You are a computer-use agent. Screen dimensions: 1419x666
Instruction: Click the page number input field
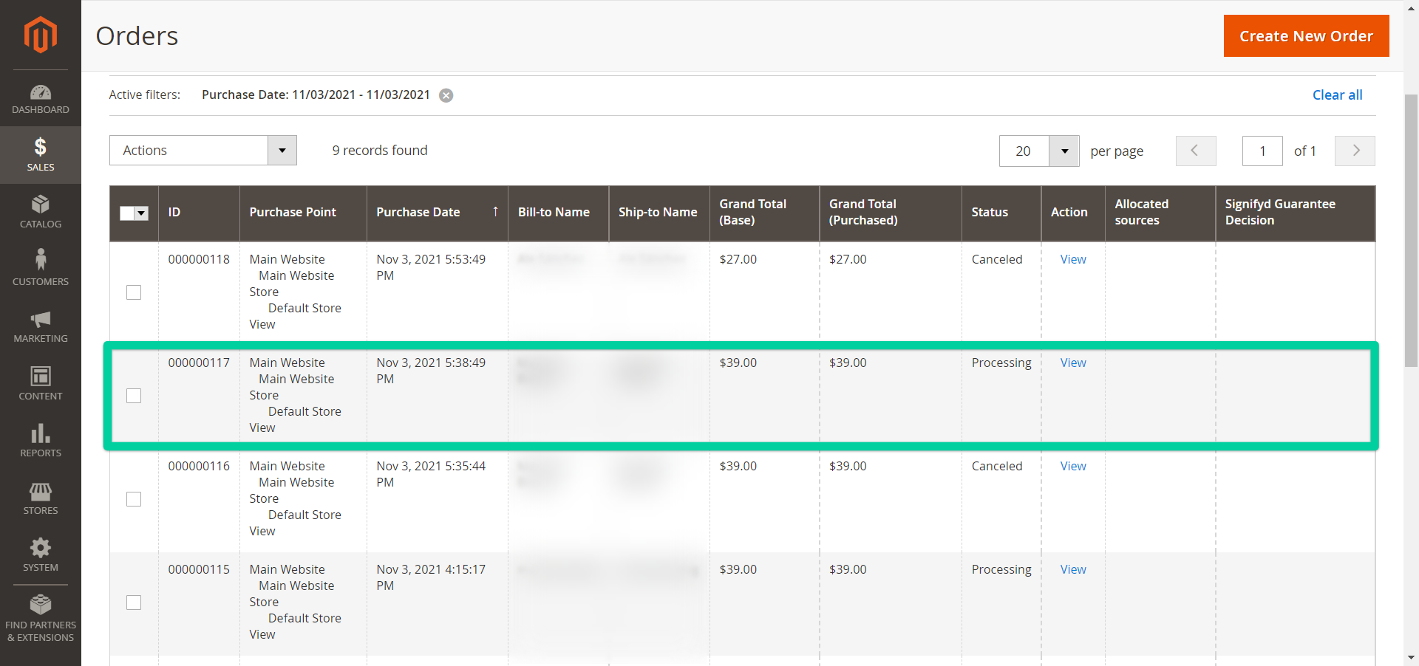(x=1262, y=151)
